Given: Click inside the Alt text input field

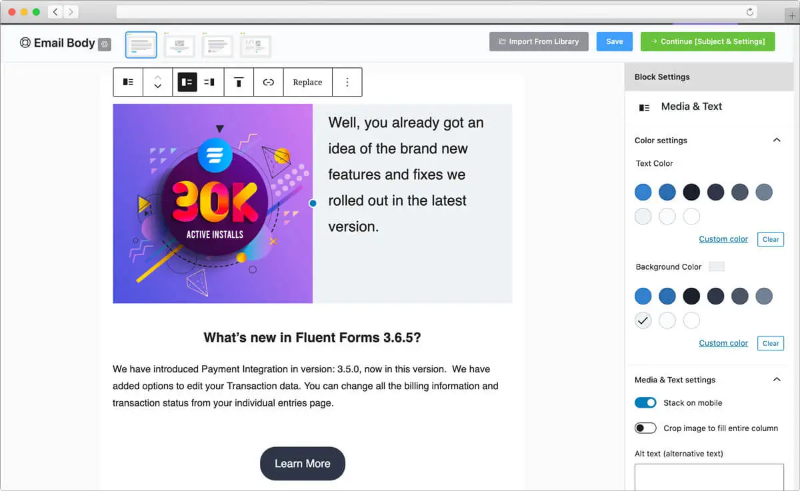Looking at the screenshot, I should click(709, 478).
